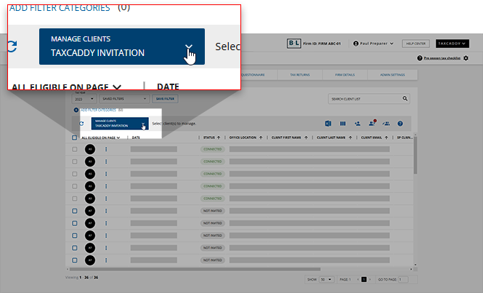The height and width of the screenshot is (293, 483).
Task: Switch to the Questionnaire tab
Action: click(253, 75)
